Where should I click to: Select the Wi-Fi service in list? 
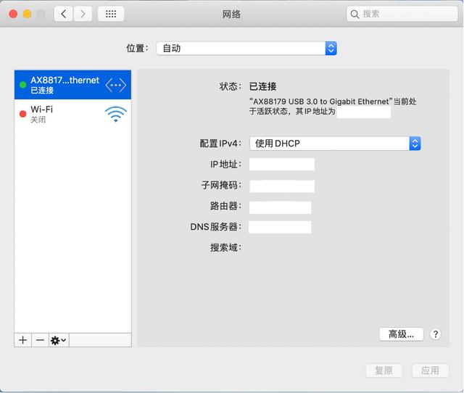(x=72, y=114)
